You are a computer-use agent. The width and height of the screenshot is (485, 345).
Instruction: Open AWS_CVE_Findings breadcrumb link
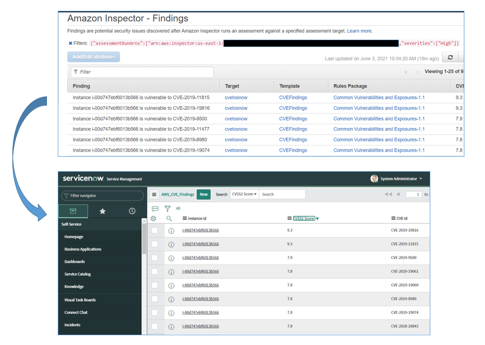pyautogui.click(x=177, y=194)
